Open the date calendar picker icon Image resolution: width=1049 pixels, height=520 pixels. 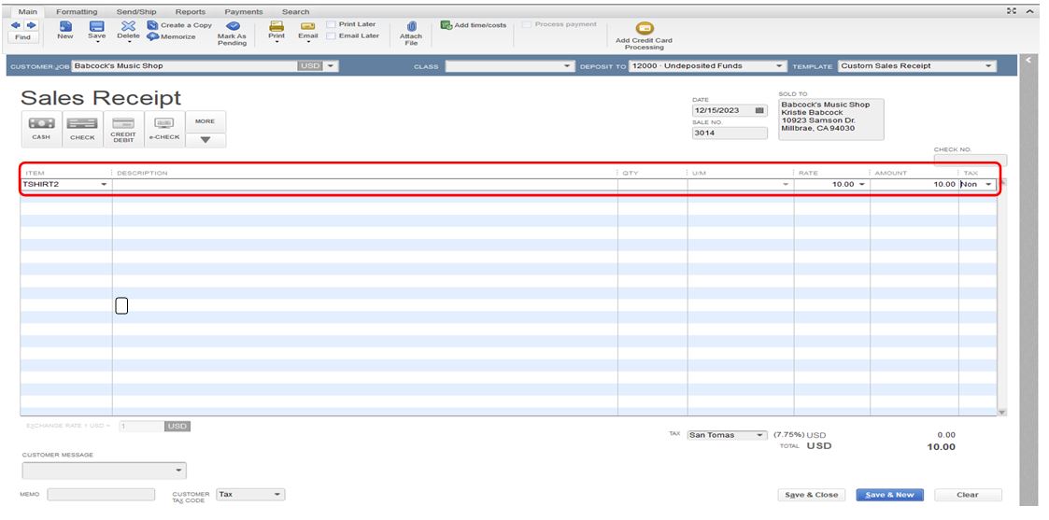click(759, 111)
